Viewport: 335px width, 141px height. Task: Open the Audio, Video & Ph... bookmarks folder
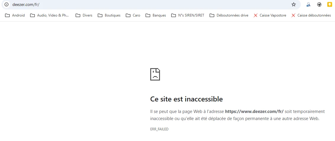point(49,15)
